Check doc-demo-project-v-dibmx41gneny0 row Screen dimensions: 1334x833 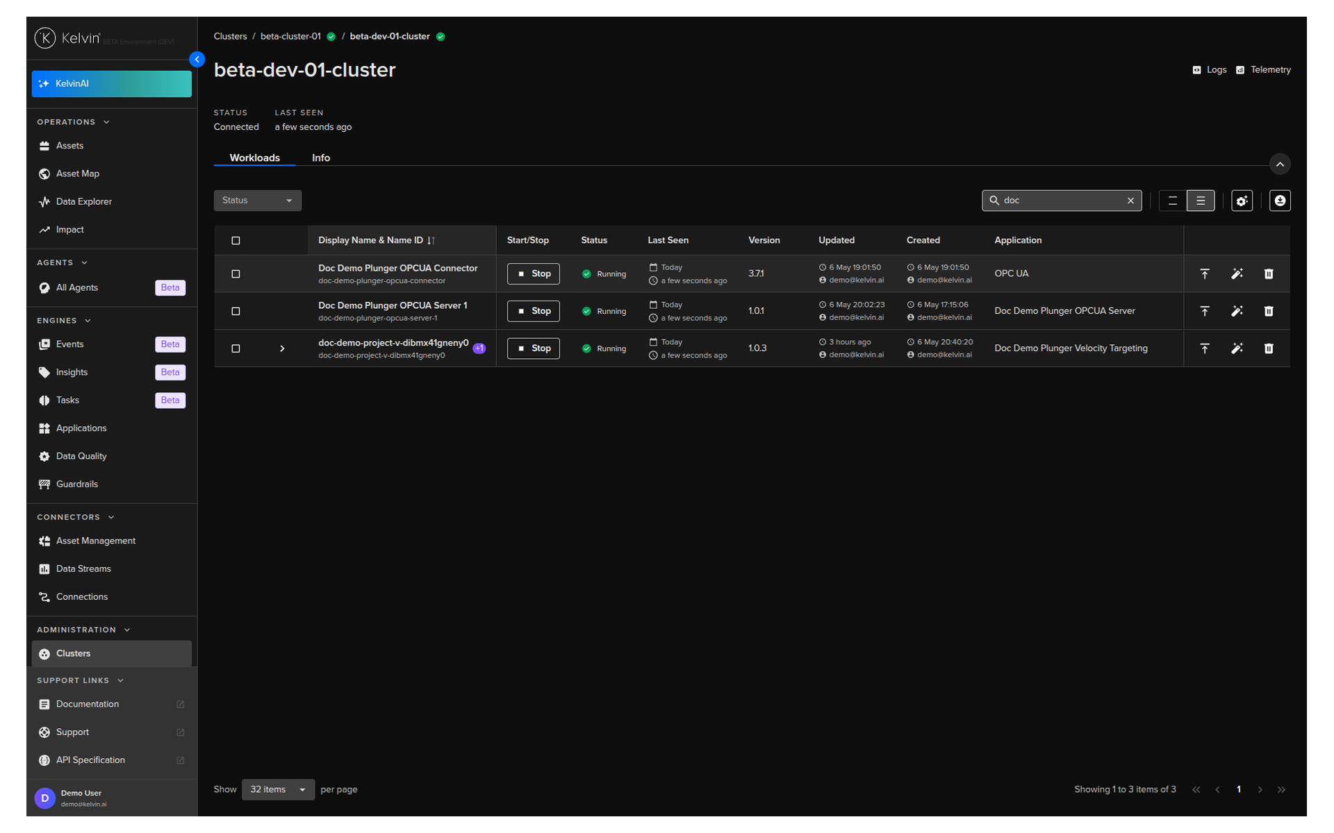236,348
